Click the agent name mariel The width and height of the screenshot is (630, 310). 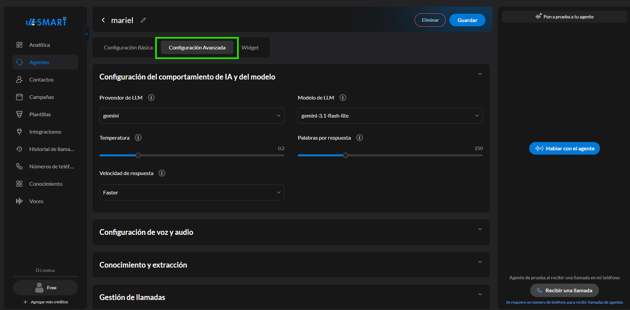122,20
